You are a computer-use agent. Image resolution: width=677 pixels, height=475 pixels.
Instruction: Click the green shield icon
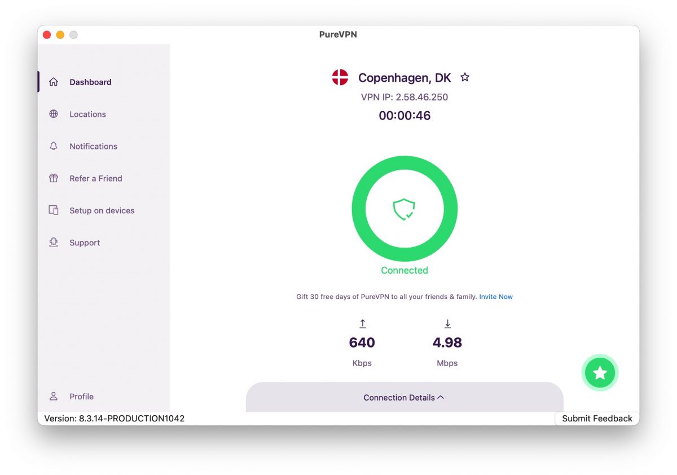pos(404,209)
